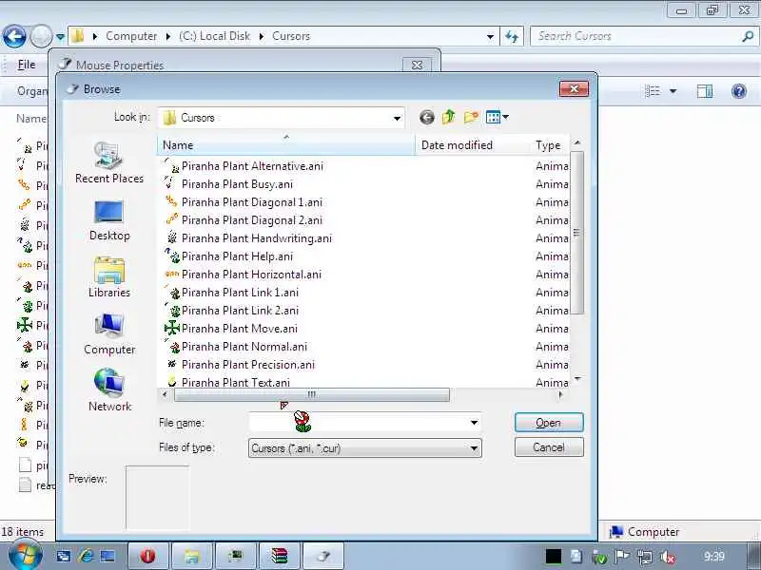Expand the File name dropdown arrow
Screen dimensions: 761x570
pos(474,423)
